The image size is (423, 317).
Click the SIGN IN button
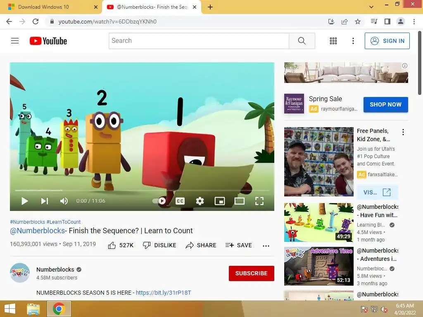tap(387, 41)
